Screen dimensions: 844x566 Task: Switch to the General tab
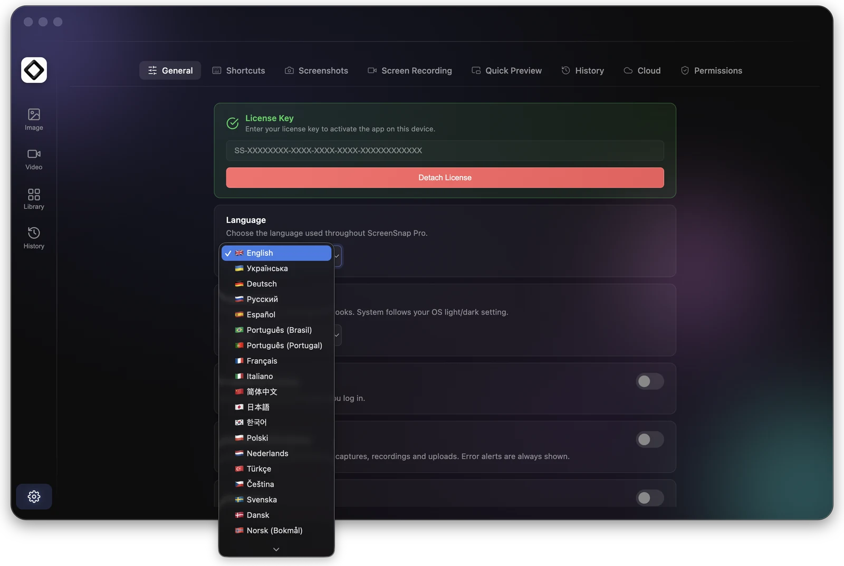point(170,70)
